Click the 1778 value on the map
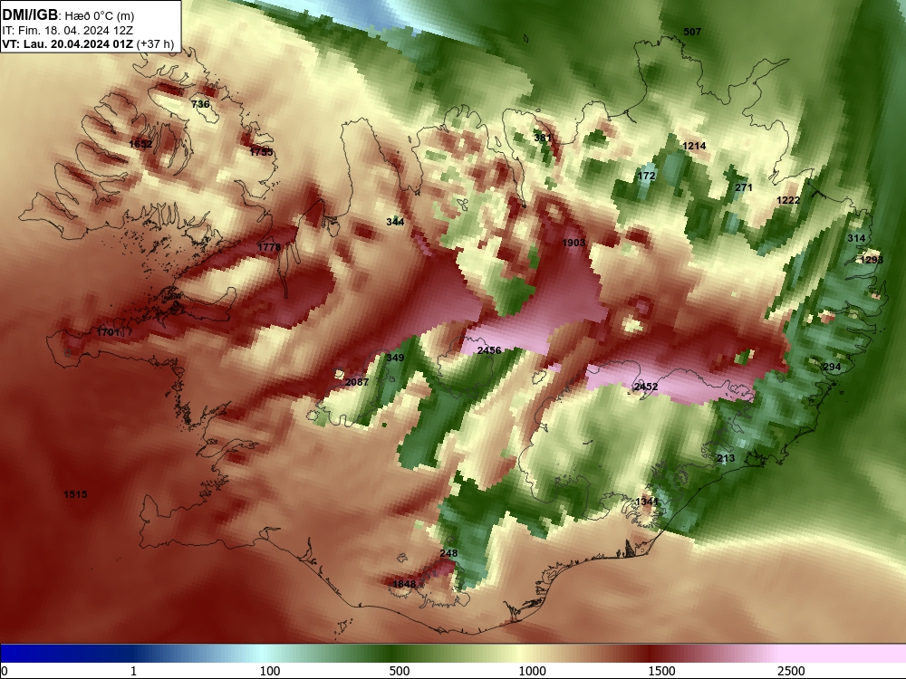The image size is (906, 679). pos(269,246)
